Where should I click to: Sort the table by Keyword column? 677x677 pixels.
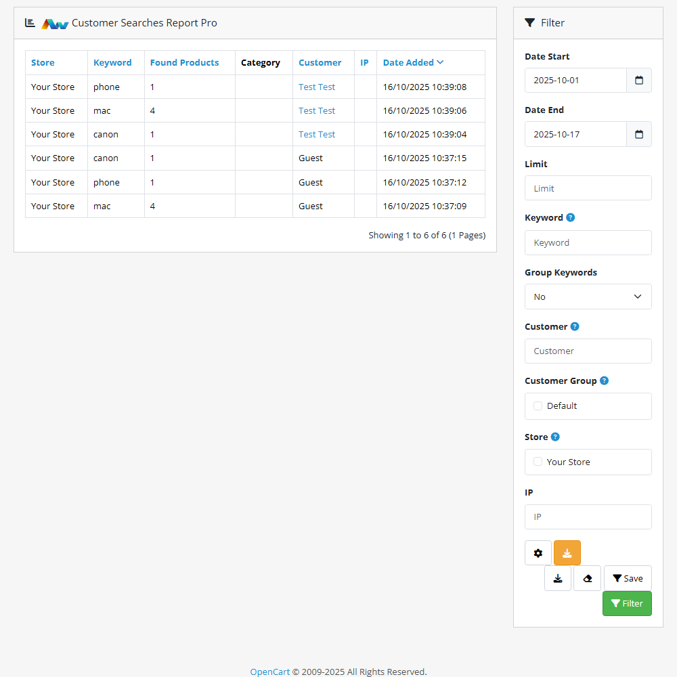pos(112,62)
